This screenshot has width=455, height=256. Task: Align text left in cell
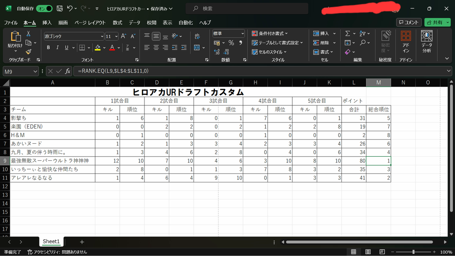[x=147, y=47]
